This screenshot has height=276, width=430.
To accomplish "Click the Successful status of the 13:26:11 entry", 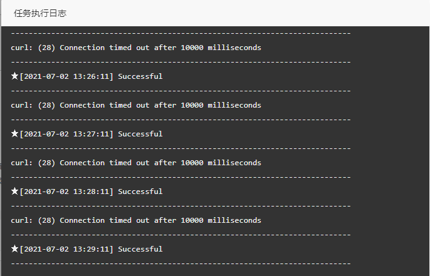I will tap(140, 76).
